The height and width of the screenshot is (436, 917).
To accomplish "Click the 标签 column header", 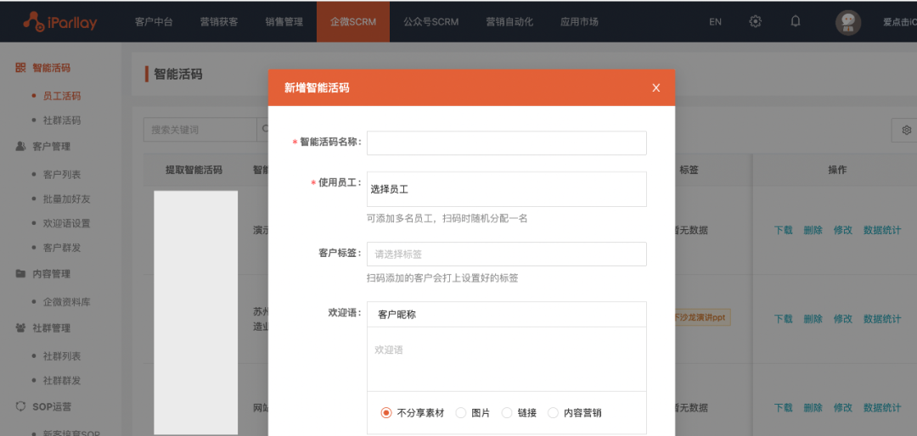I will click(x=689, y=170).
